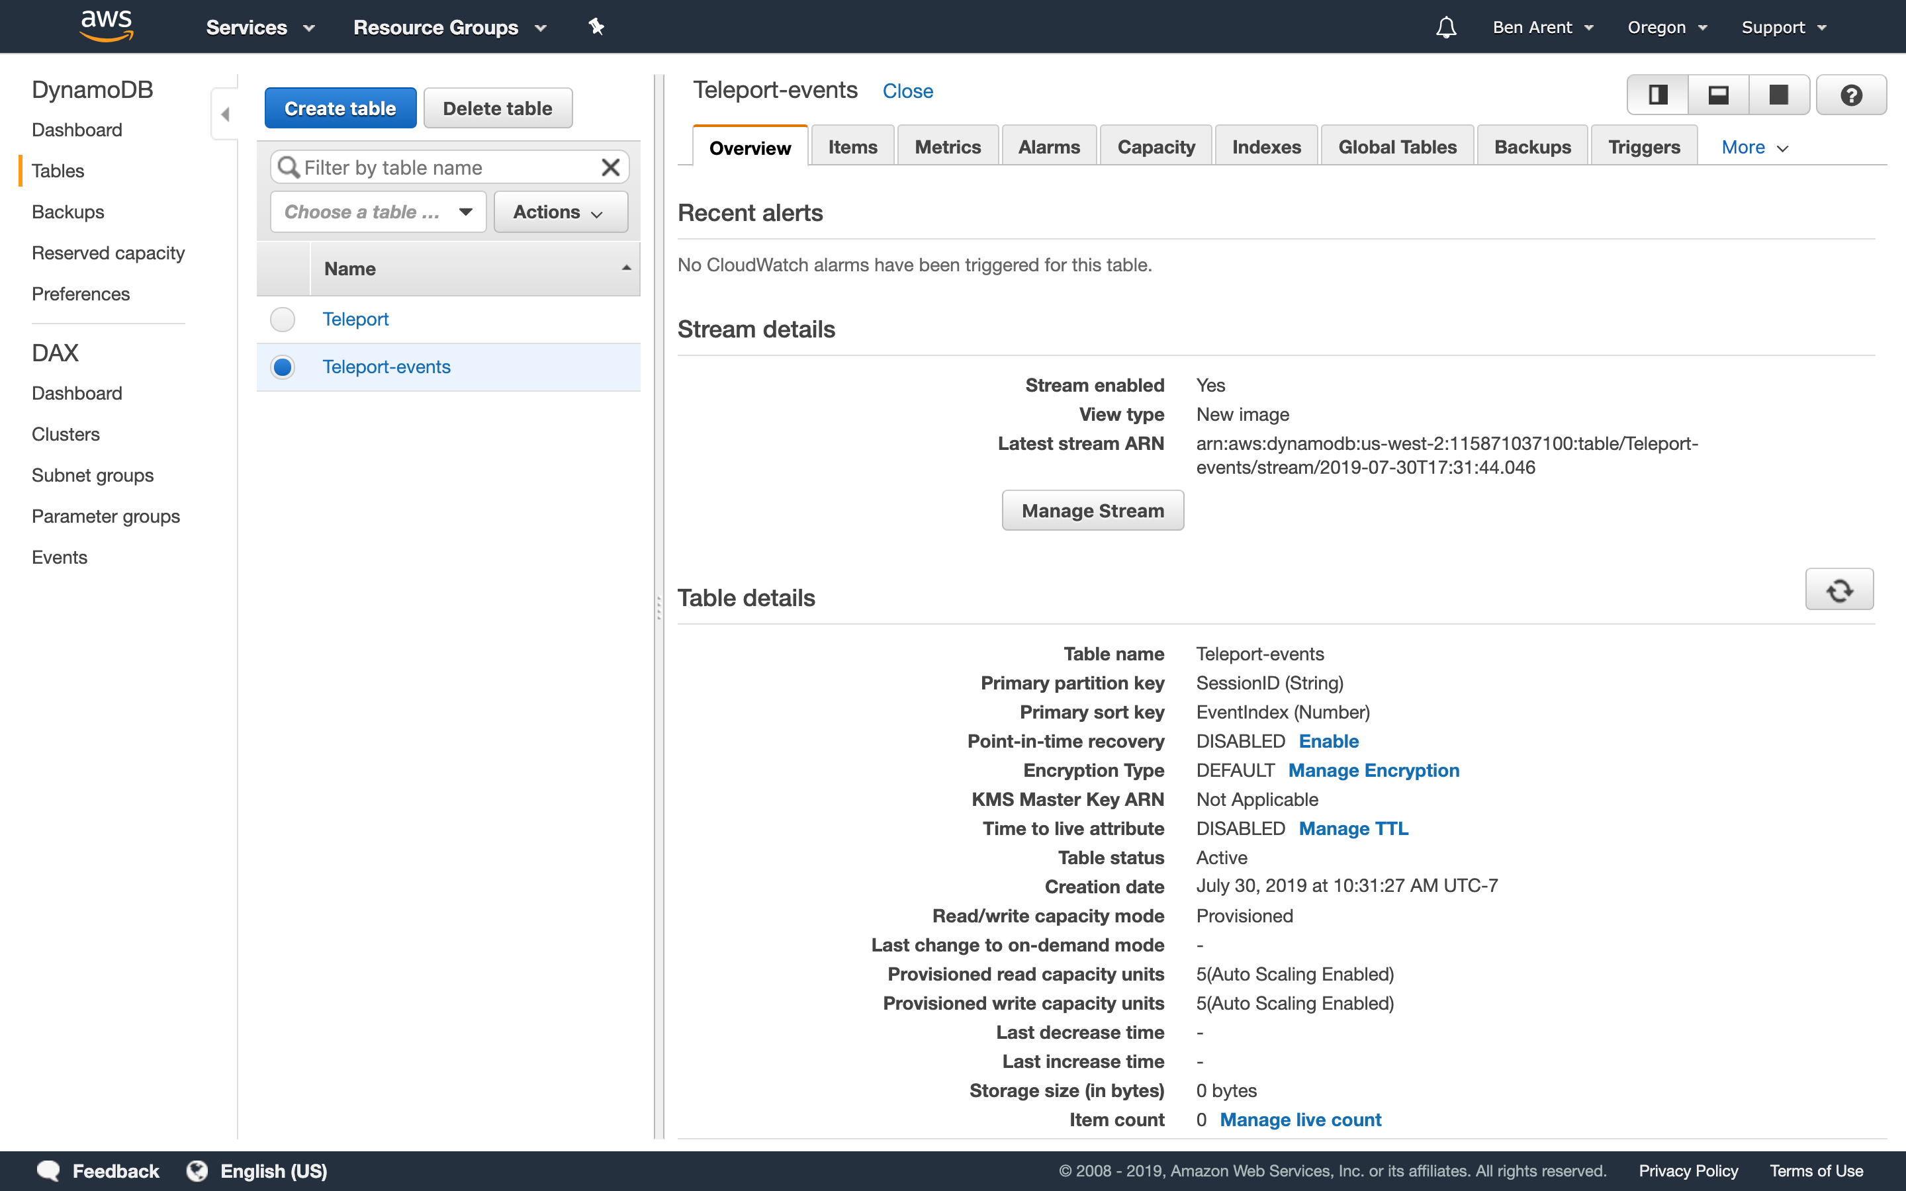Screen dimensions: 1906x1191
Task: Close the Teleport-events detail panel
Action: (x=907, y=91)
